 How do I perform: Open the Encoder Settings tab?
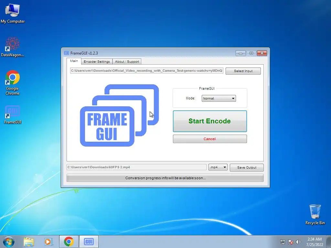coord(97,62)
